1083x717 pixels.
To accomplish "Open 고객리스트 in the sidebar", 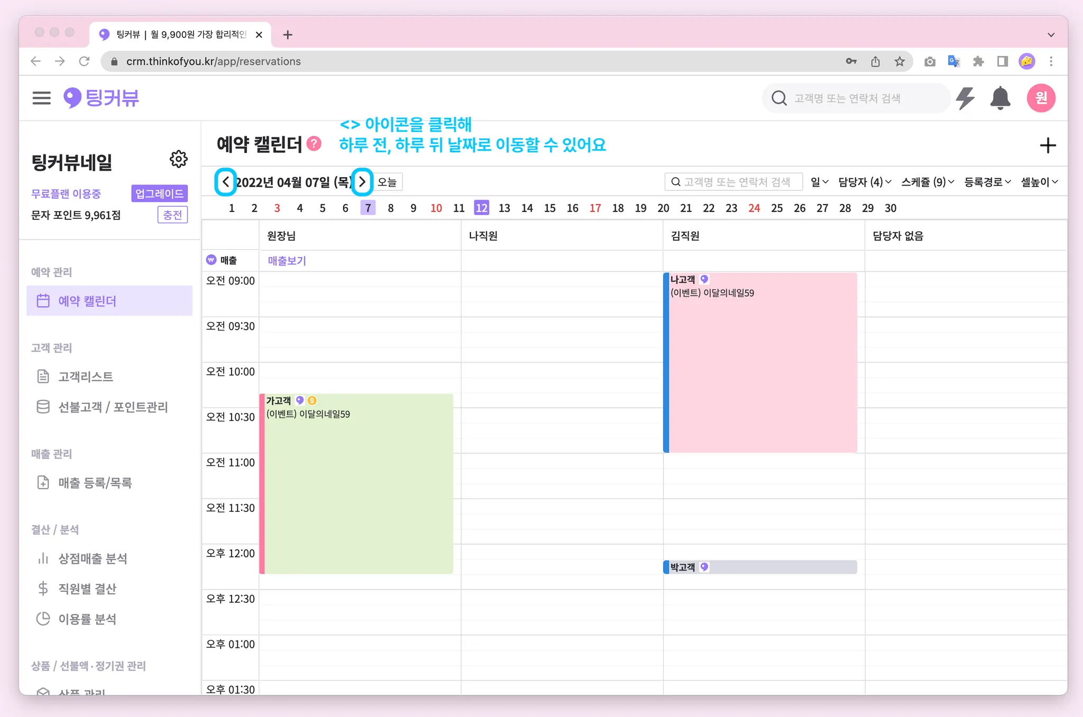I will point(86,376).
